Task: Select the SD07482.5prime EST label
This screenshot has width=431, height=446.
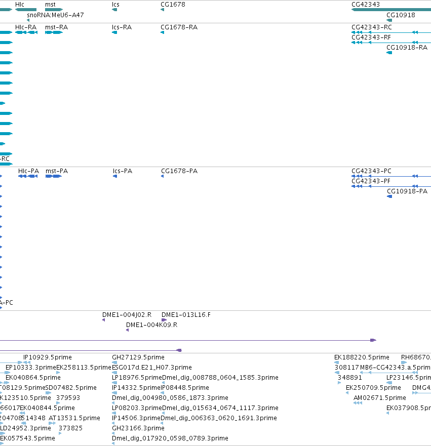Action: [x=71, y=388]
